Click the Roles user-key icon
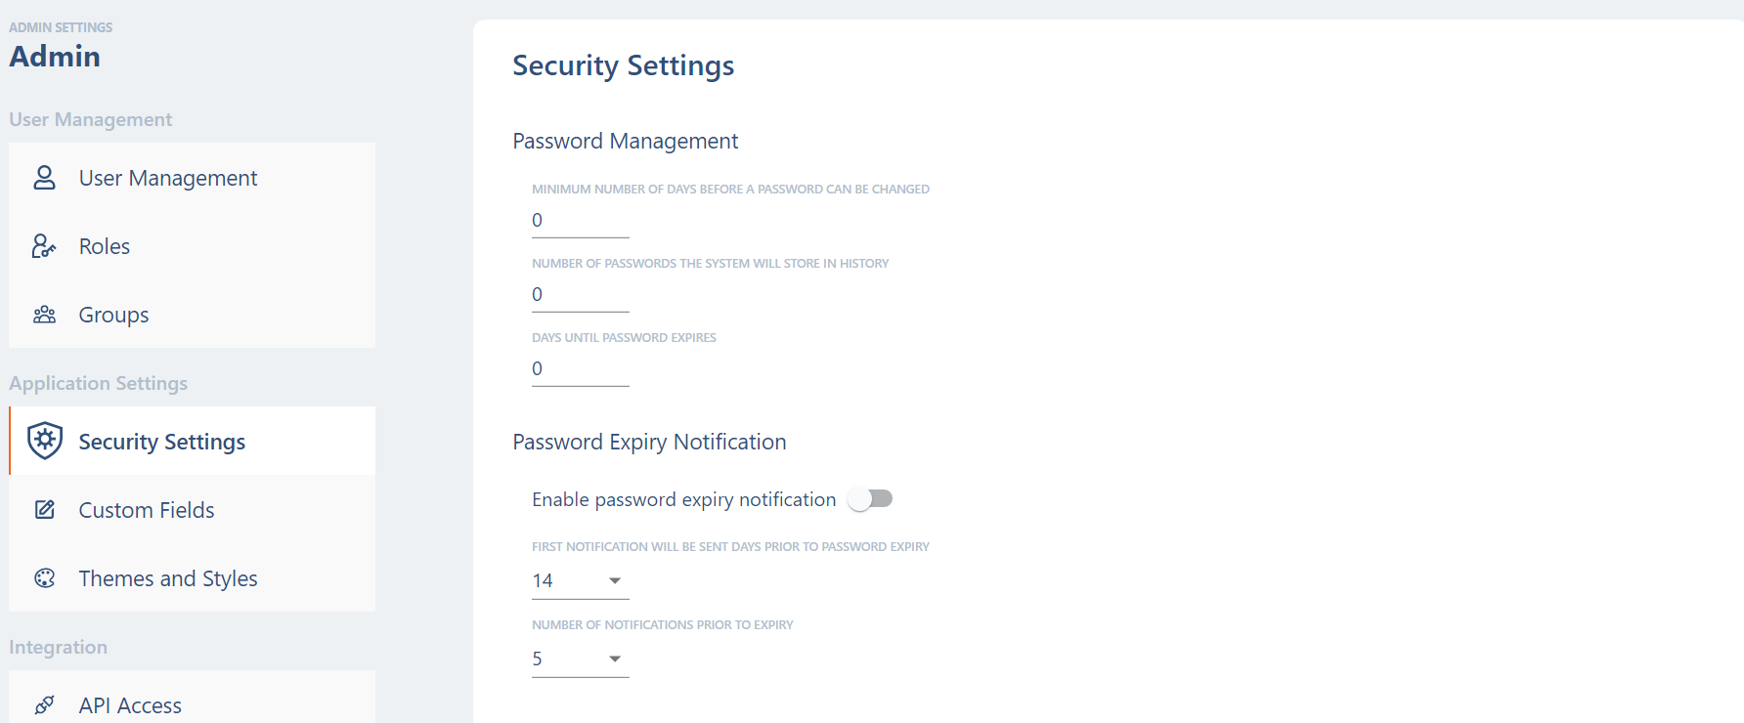1744x723 pixels. tap(45, 246)
